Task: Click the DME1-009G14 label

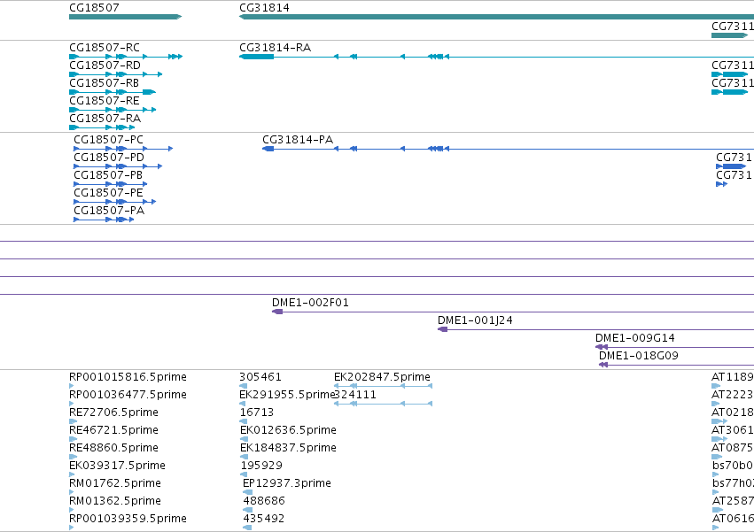Action: pyautogui.click(x=634, y=338)
